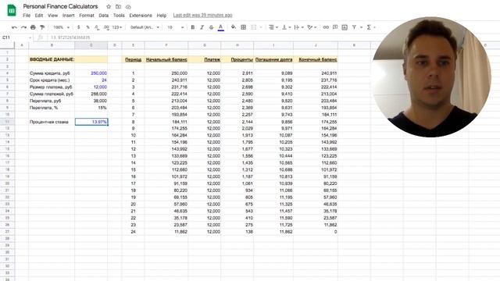
Task: Click the Начальный баланс column heading cell
Action: click(x=166, y=59)
